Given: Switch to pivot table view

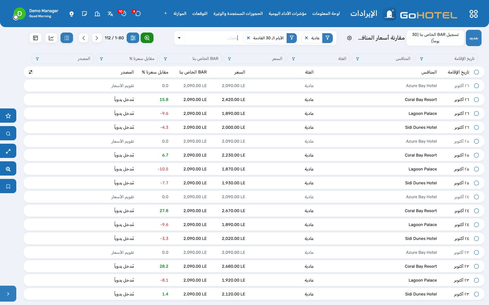Looking at the screenshot, I should click(36, 38).
